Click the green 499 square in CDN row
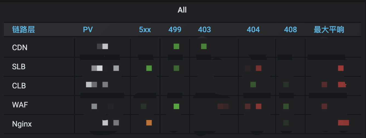This screenshot has width=366, height=138. [x=176, y=46]
